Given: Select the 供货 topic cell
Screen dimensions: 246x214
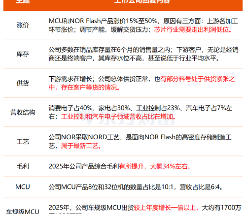Looking at the screenshot, I should click(x=23, y=83).
